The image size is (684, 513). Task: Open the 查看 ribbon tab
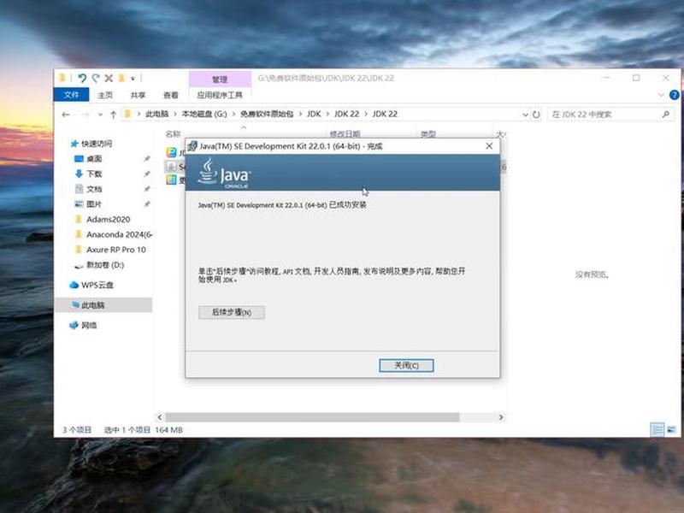[x=170, y=95]
